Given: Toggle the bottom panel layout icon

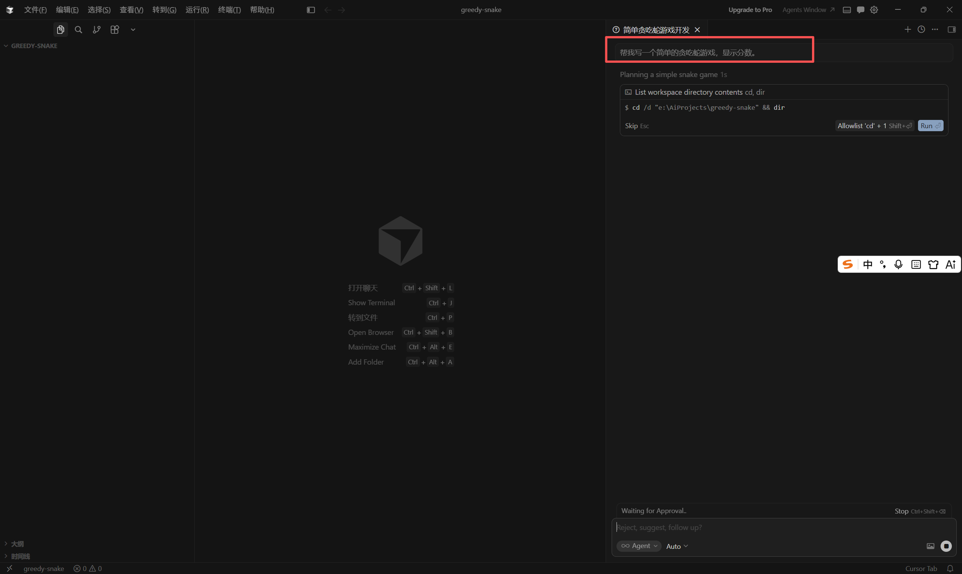Looking at the screenshot, I should coord(846,10).
